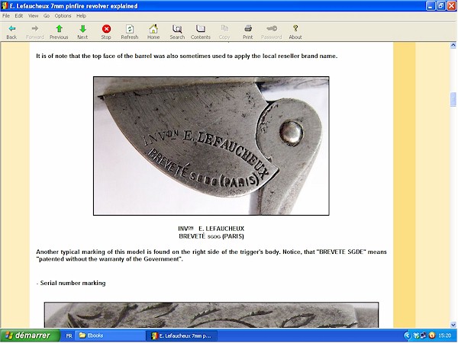Open the démarrer Start button
Screen dimensions: 458x343
(x=30, y=335)
